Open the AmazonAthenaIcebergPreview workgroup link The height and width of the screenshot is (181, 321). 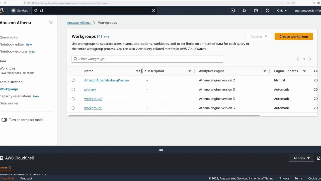coord(107,80)
